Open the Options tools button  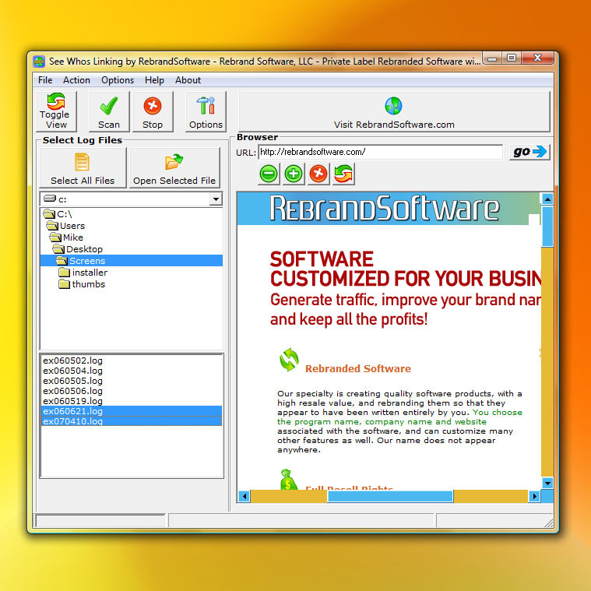click(x=206, y=111)
